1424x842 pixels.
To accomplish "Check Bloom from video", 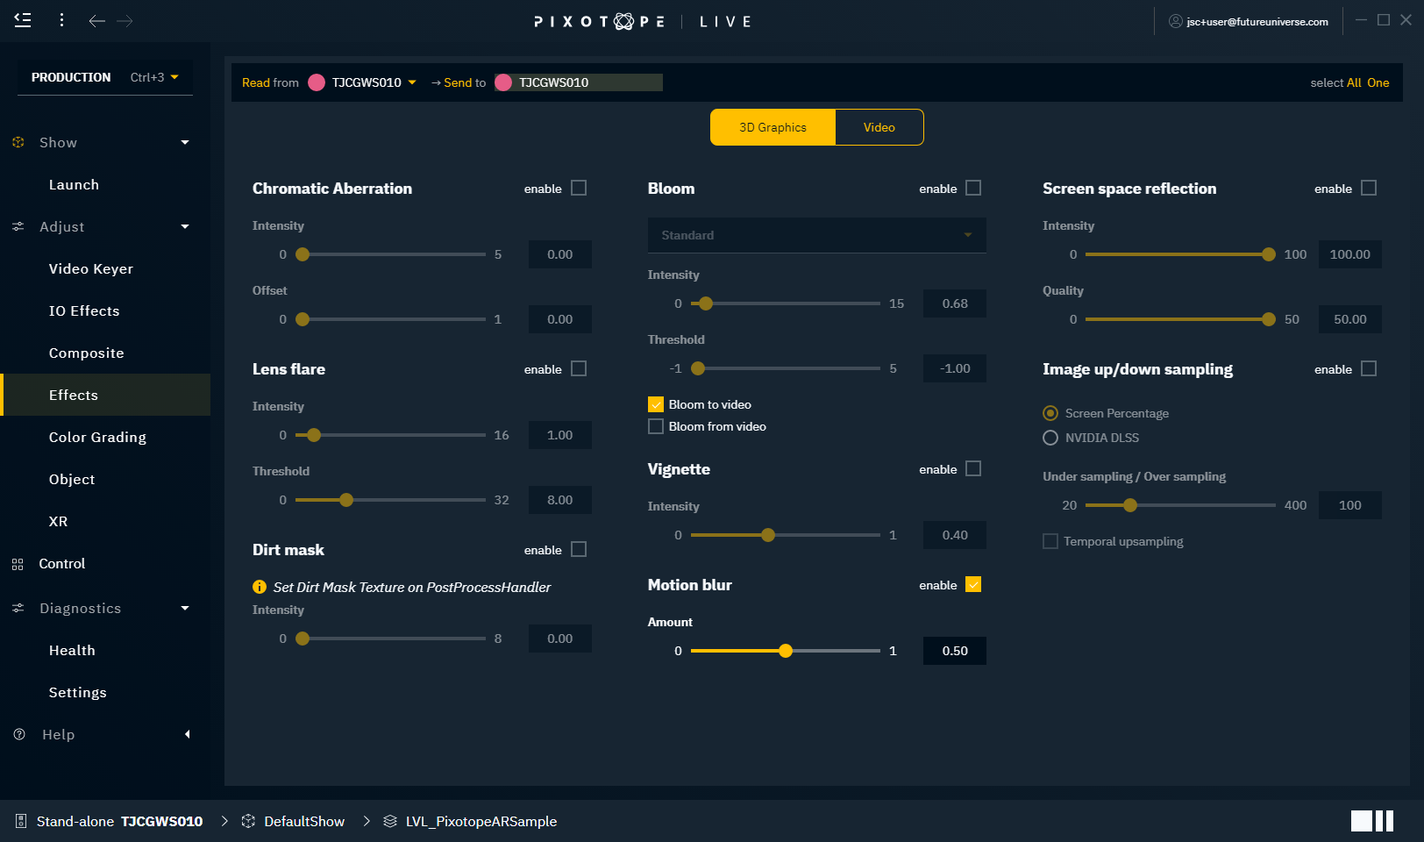I will tap(656, 426).
